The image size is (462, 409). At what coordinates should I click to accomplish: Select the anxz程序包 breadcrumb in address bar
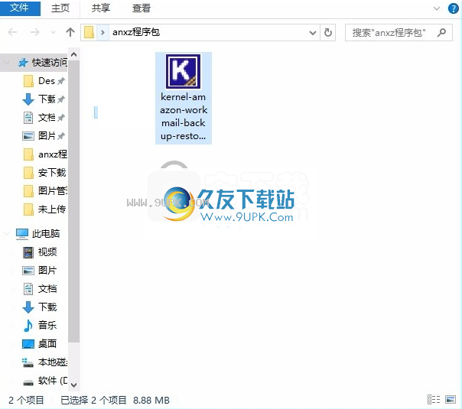click(x=136, y=32)
